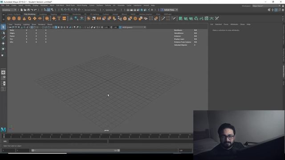Switch to single perspective view layout

3,72
